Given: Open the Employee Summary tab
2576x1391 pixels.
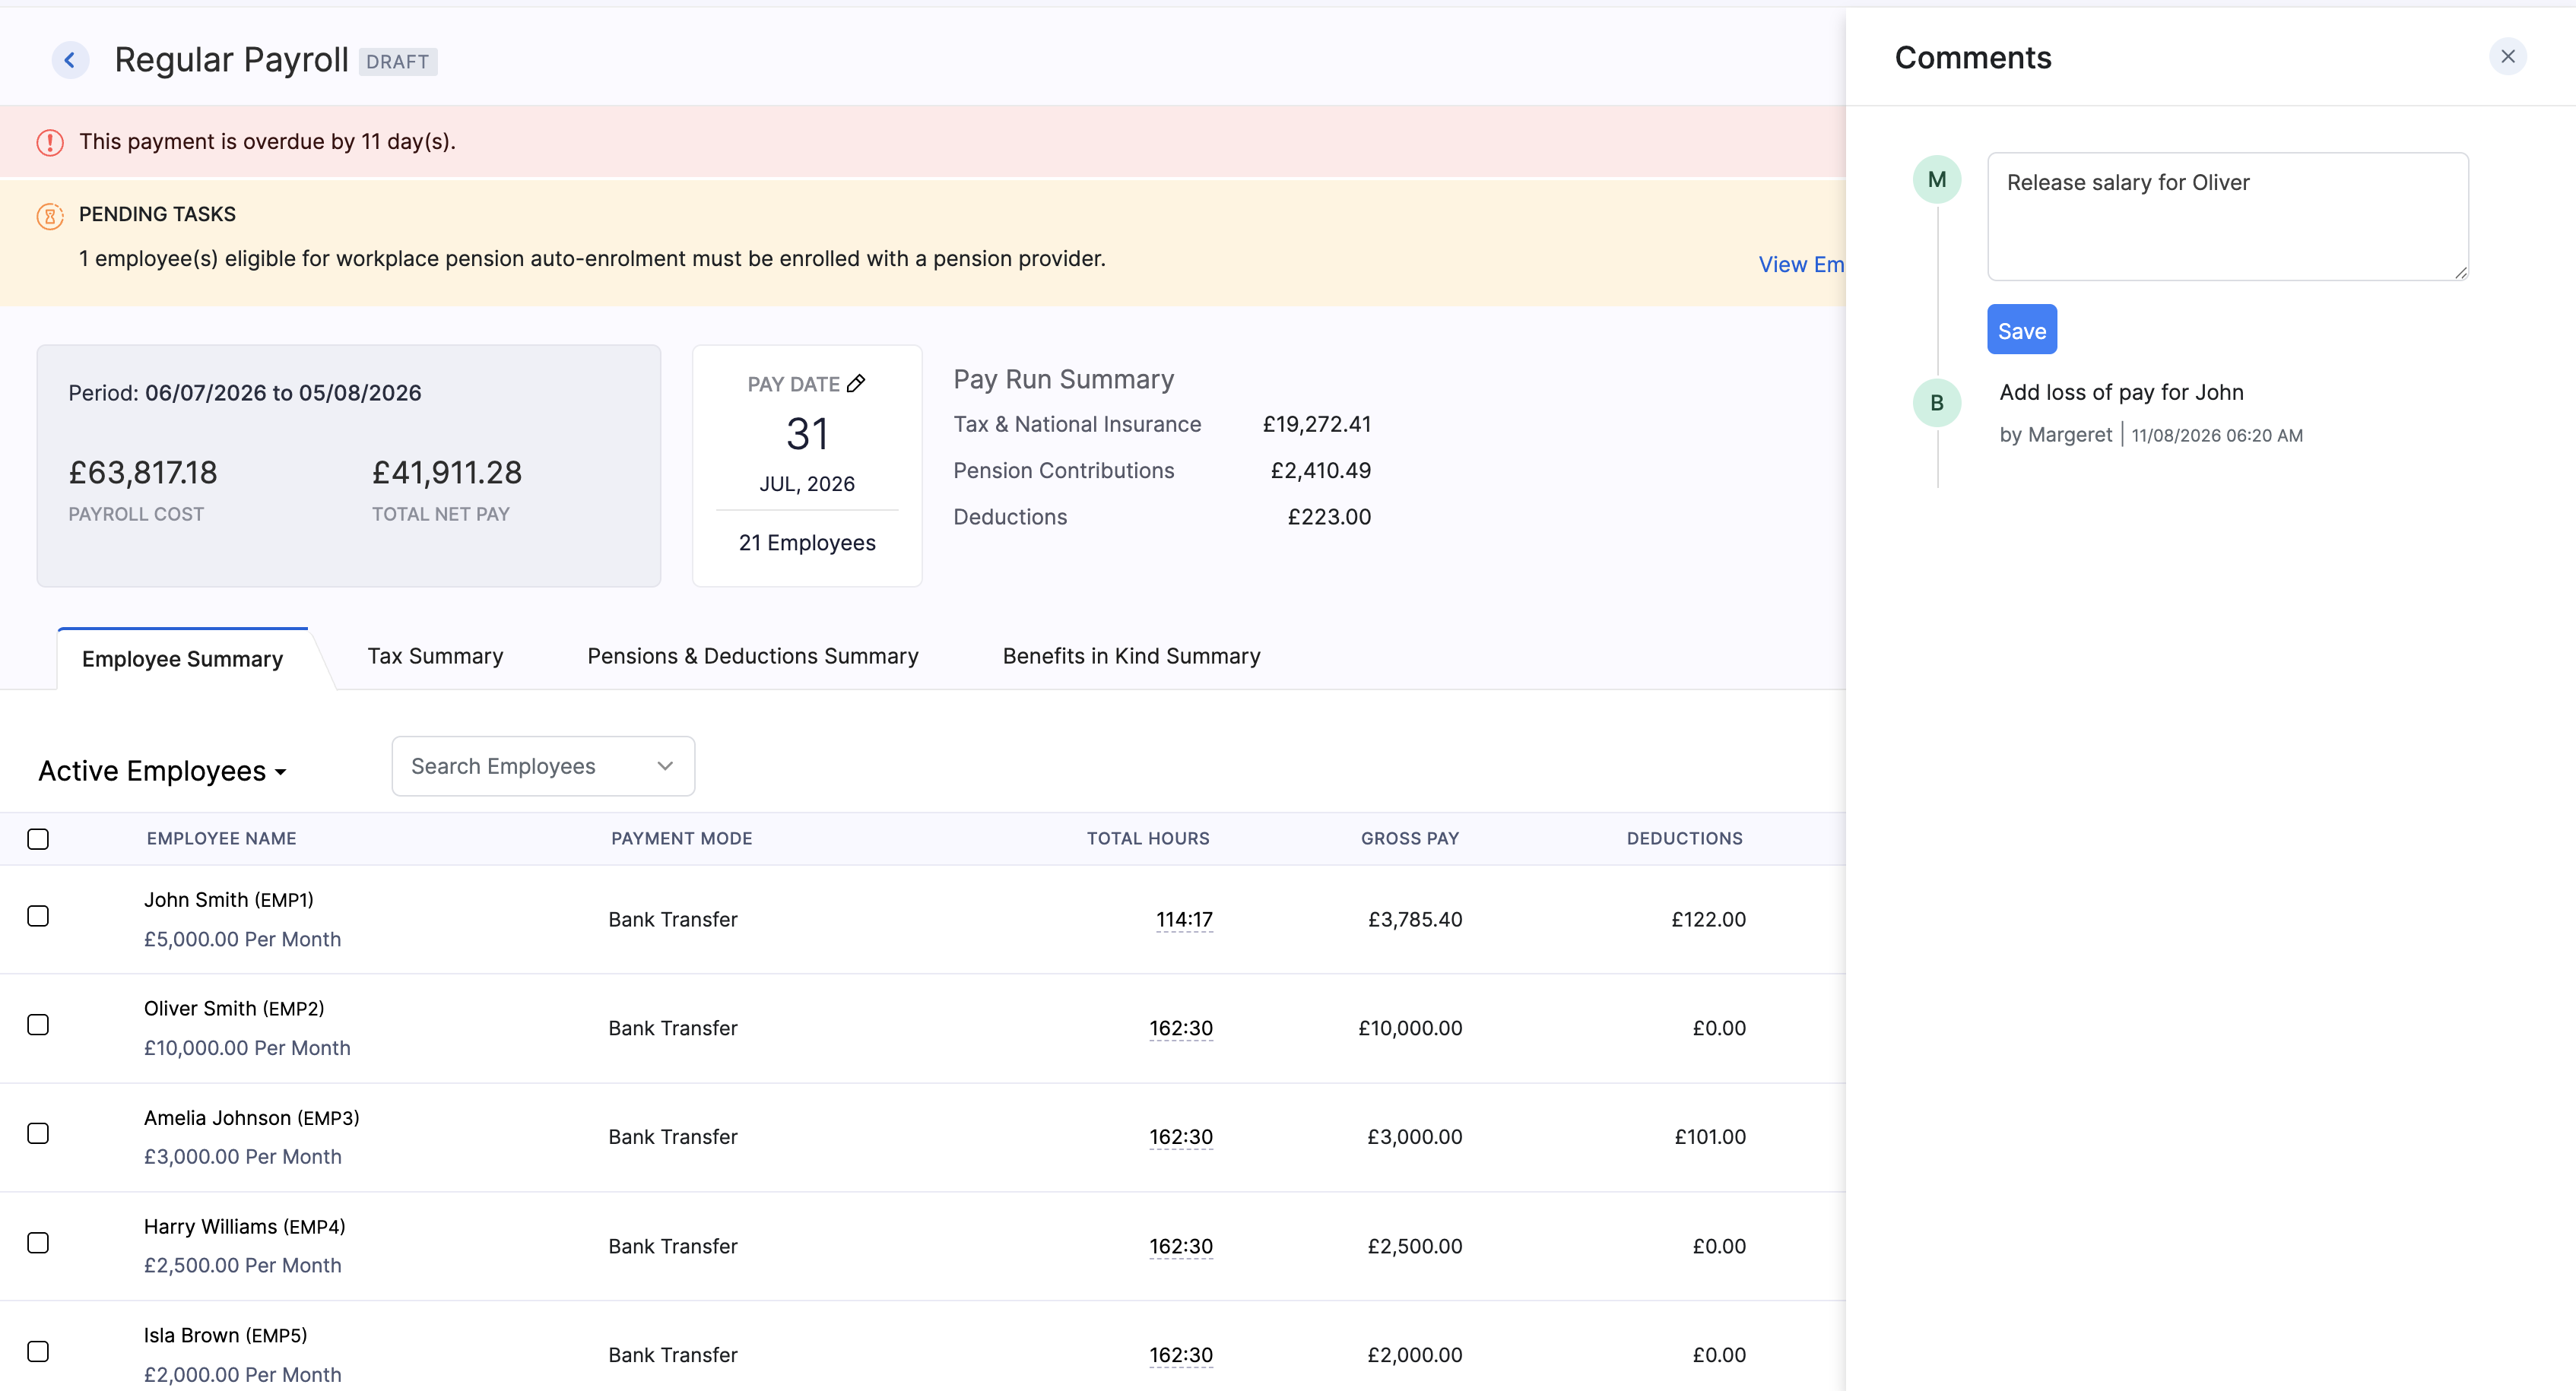Looking at the screenshot, I should pyautogui.click(x=183, y=659).
